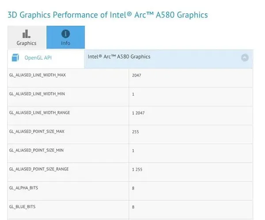Click the bar chart icon in the Graphics tab
The width and height of the screenshot is (265, 220).
(x=26, y=34)
